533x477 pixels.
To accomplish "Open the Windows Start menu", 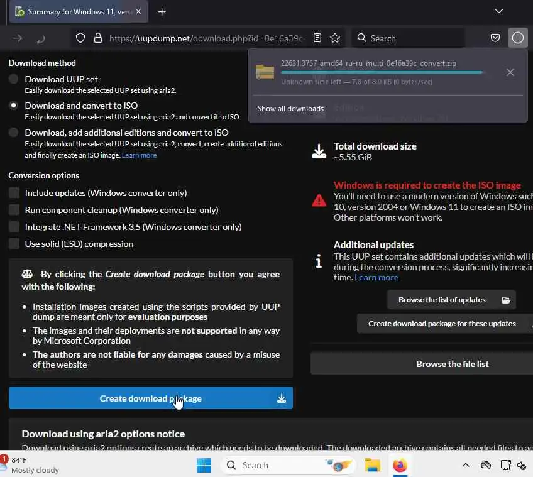I will (204, 465).
